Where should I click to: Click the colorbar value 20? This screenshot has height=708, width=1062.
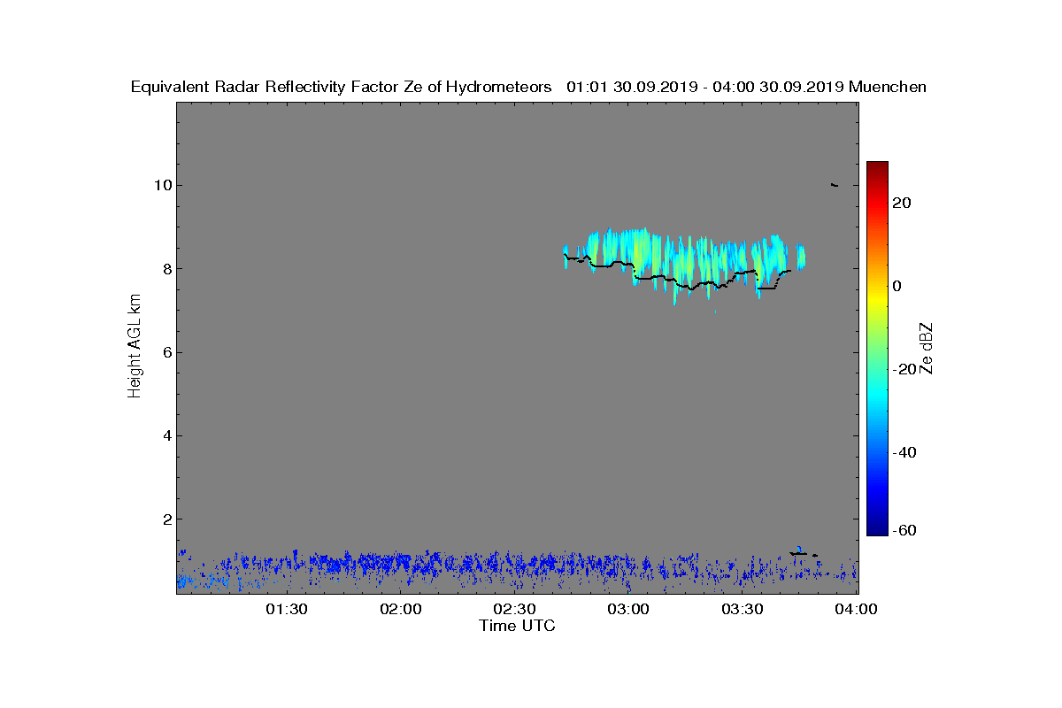point(903,203)
